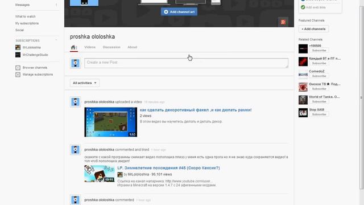Screen dimensions: 364x205
Task: Subscribe to the ComedoZ channel
Action: pos(319,76)
